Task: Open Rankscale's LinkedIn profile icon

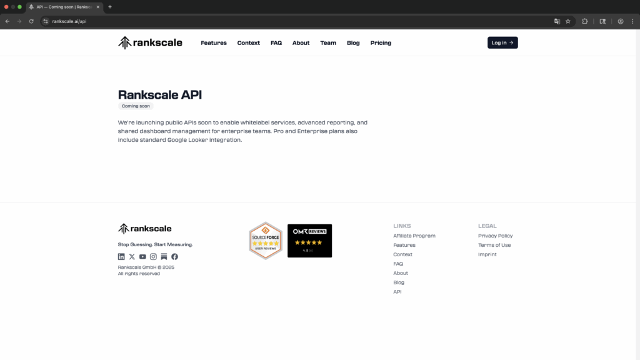Action: click(121, 257)
